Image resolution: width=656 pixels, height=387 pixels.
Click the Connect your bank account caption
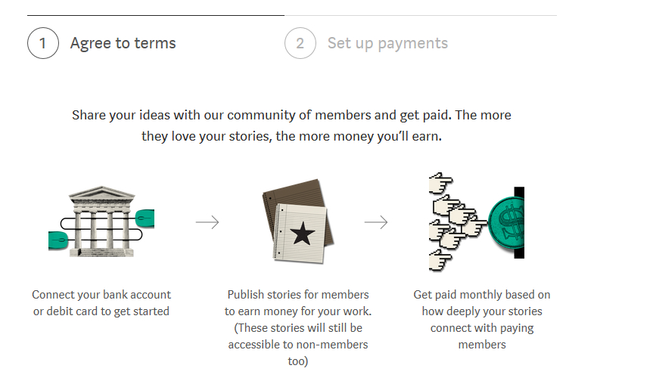coord(101,303)
